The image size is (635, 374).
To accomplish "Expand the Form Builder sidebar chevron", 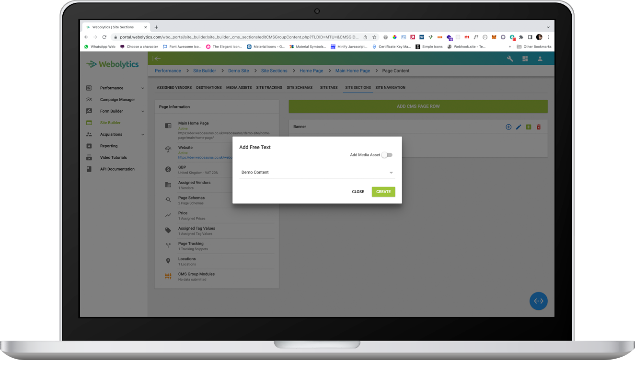I will point(142,111).
